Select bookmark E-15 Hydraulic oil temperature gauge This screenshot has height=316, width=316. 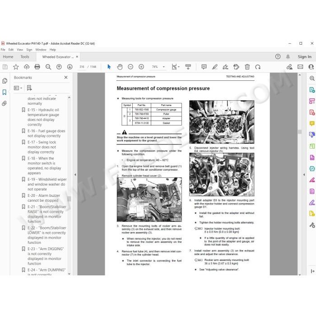(x=43, y=117)
